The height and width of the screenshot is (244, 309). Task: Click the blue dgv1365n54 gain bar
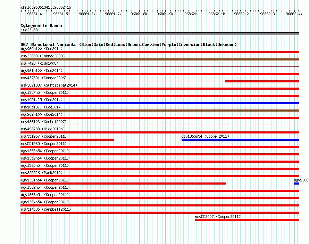240,140
